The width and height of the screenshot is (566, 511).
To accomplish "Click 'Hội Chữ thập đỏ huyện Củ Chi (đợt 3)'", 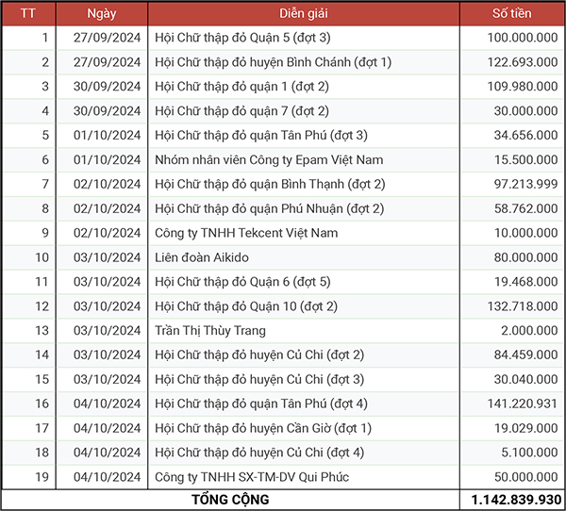I will click(x=259, y=380).
